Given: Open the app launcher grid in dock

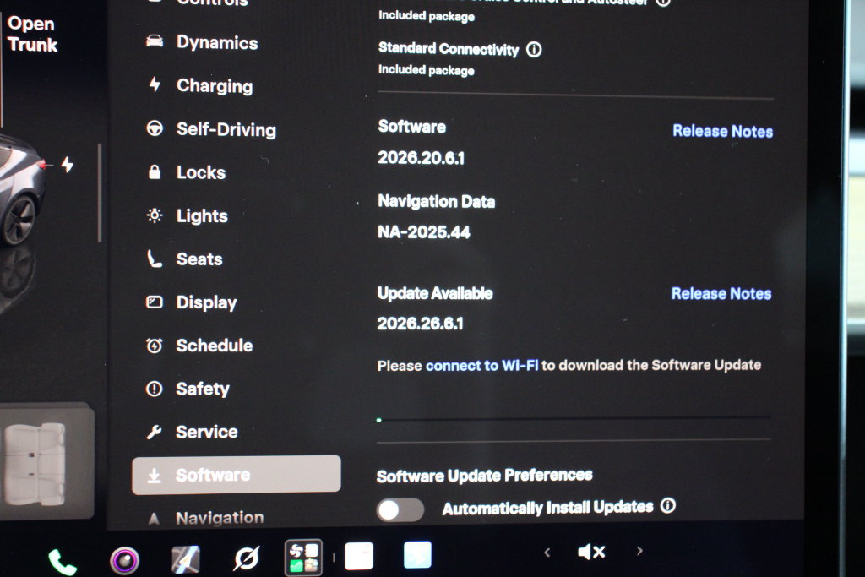Looking at the screenshot, I should (303, 557).
